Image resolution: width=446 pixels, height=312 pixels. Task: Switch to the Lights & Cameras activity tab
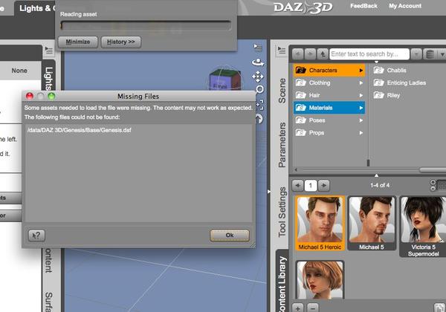click(x=36, y=8)
